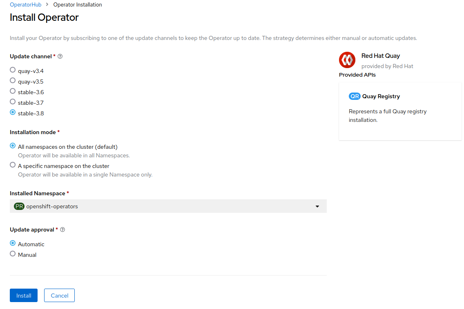Image resolution: width=464 pixels, height=309 pixels.
Task: Cancel the operator installation
Action: tap(59, 296)
